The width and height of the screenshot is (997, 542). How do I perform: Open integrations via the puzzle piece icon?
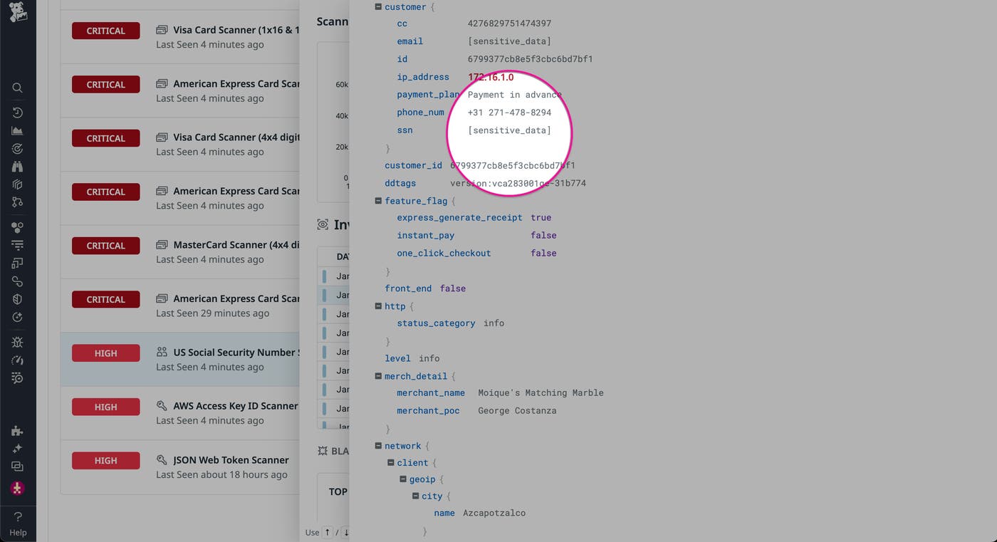(x=18, y=431)
